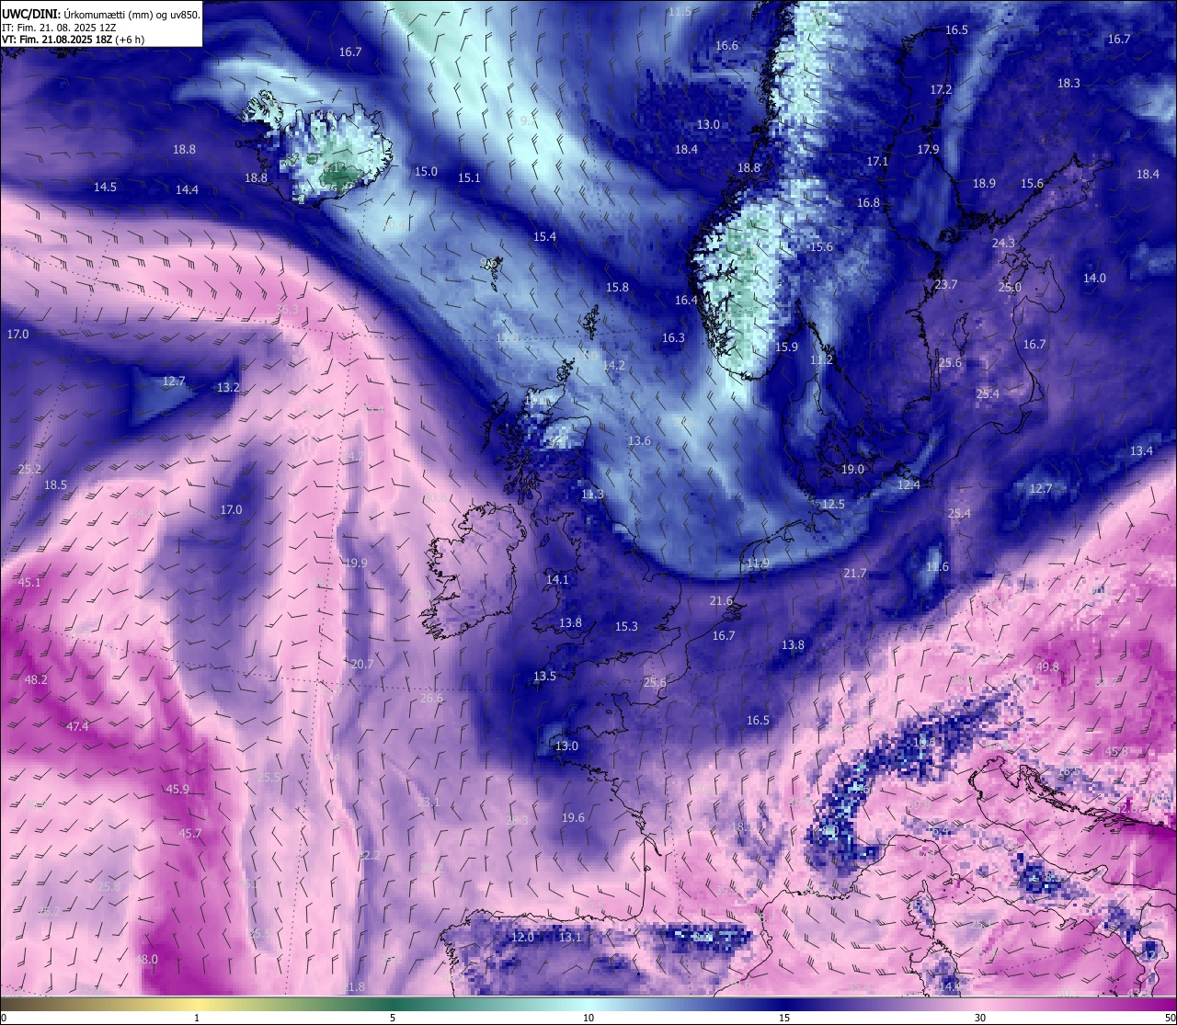Viewport: 1177px width, 1025px height.
Task: Click the map value 15.3 over England
Action: tap(626, 627)
